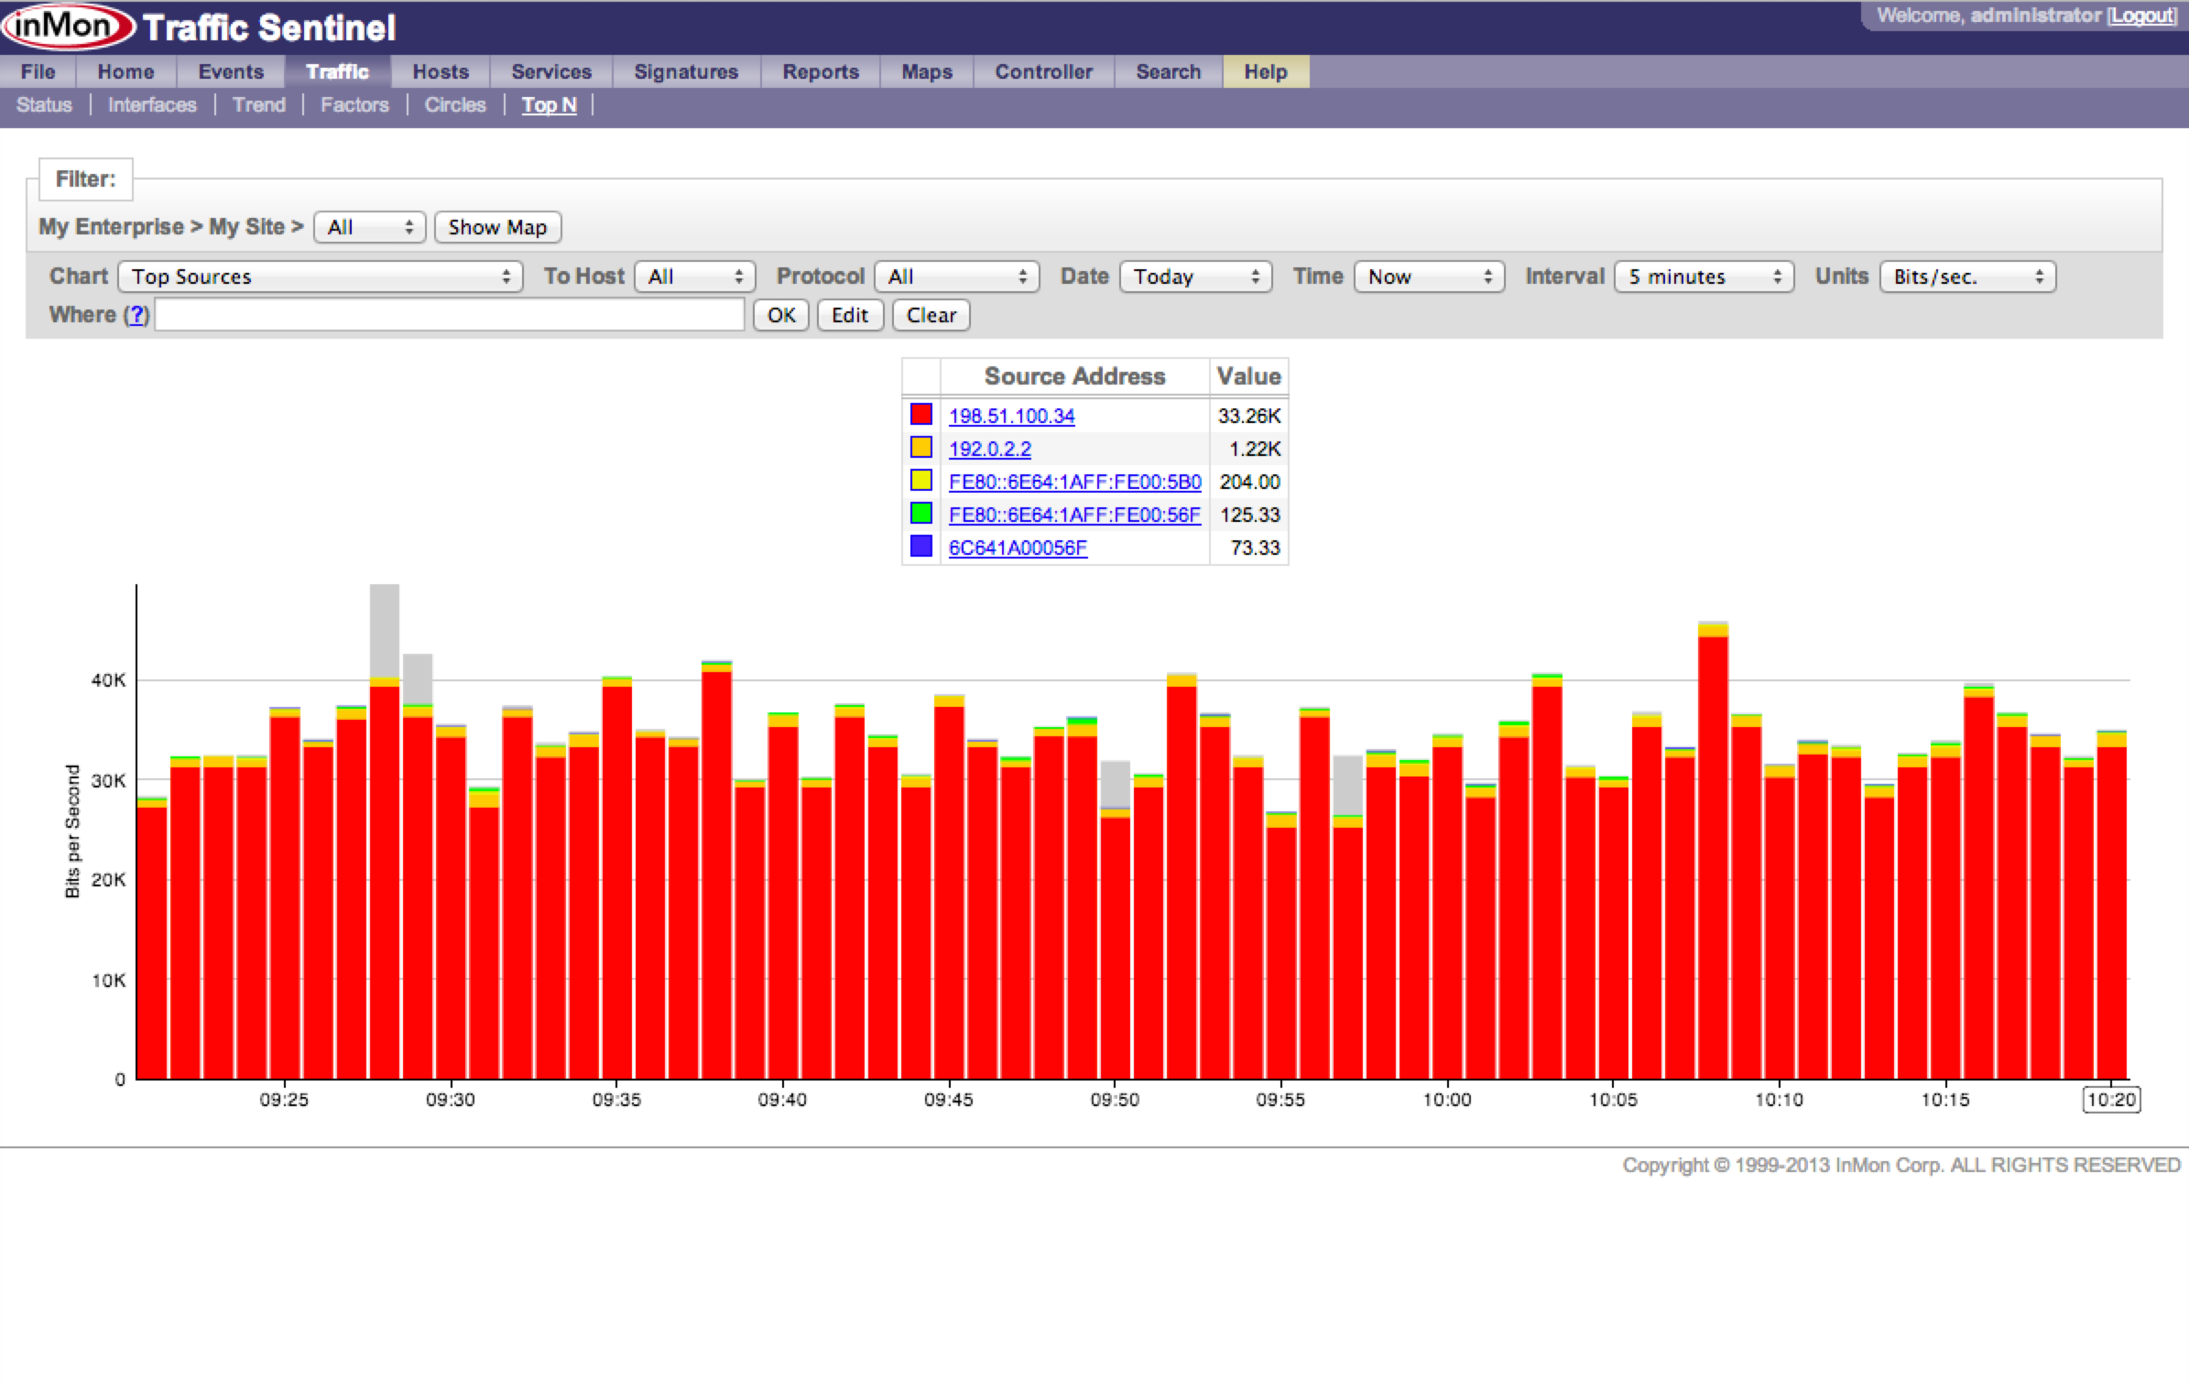The width and height of the screenshot is (2189, 1390).
Task: Click the OK filter button
Action: [780, 315]
